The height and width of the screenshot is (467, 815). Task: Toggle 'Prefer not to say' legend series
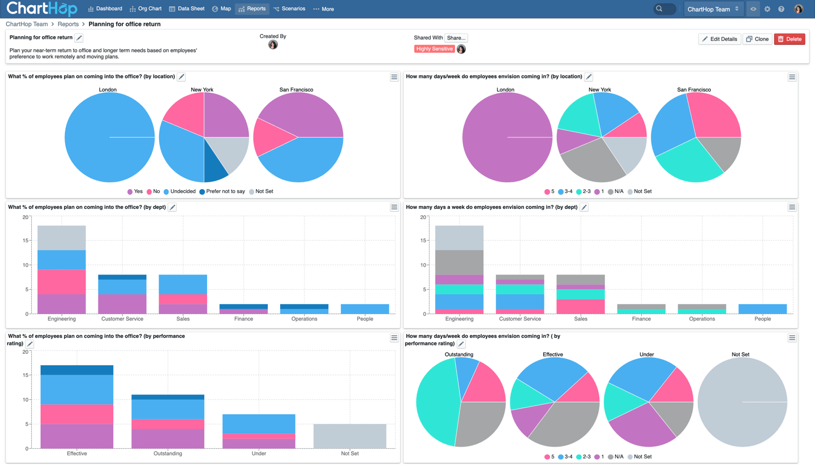pos(222,191)
